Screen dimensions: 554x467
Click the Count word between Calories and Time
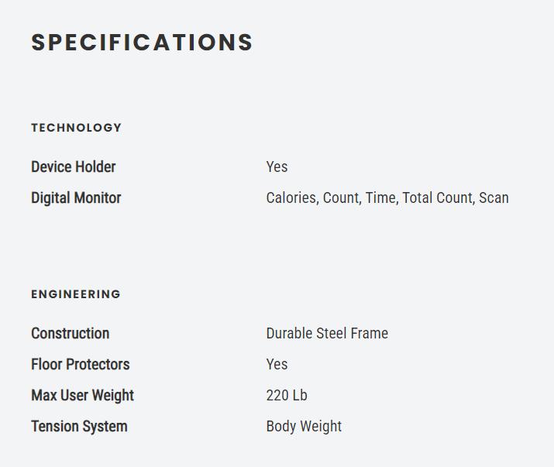click(x=340, y=197)
